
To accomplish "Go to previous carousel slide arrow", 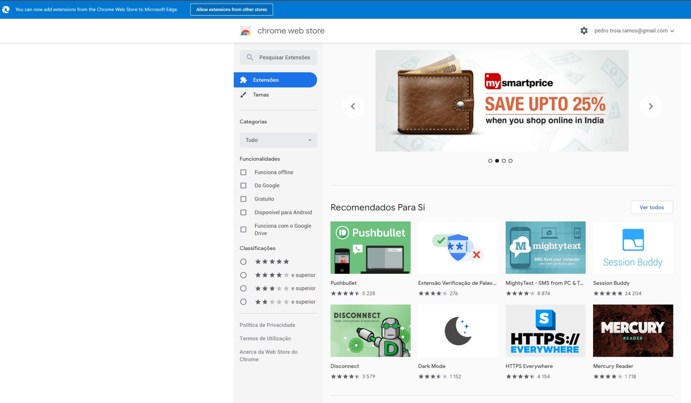I will (x=353, y=106).
